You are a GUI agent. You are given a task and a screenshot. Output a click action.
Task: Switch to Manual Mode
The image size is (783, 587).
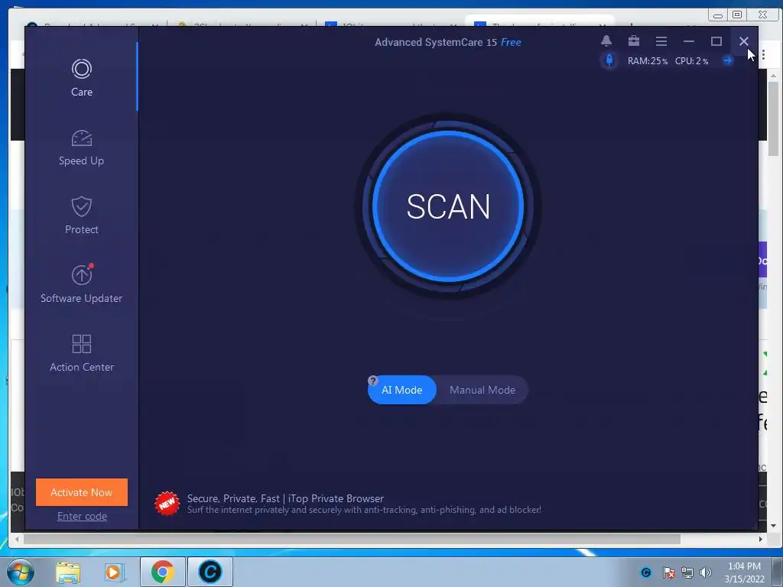pos(482,390)
